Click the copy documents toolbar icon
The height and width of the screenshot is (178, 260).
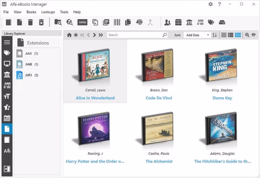128,22
